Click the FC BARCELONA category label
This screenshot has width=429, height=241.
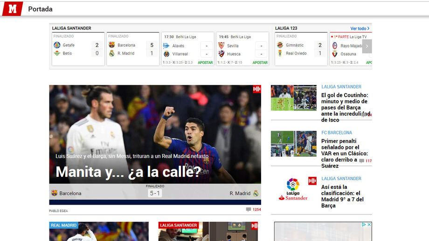(x=337, y=133)
